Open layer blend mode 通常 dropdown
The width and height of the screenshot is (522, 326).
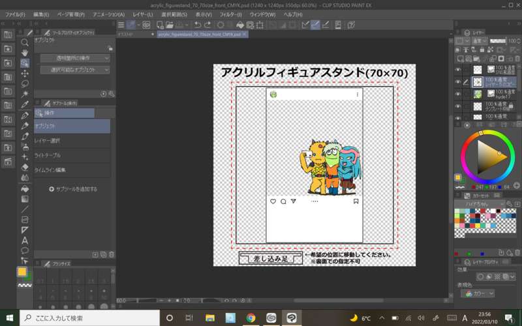tap(480, 40)
